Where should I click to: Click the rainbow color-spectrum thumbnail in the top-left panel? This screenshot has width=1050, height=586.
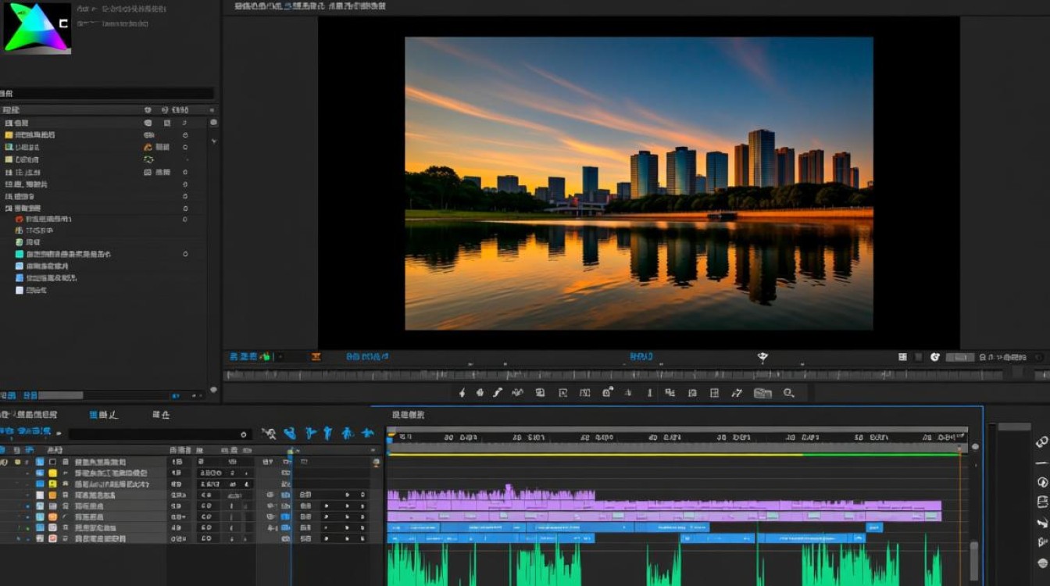pyautogui.click(x=37, y=27)
